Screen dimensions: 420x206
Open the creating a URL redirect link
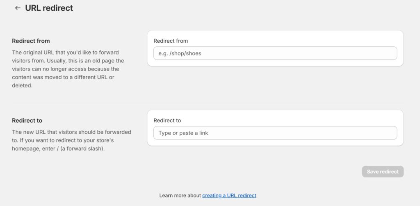(229, 196)
